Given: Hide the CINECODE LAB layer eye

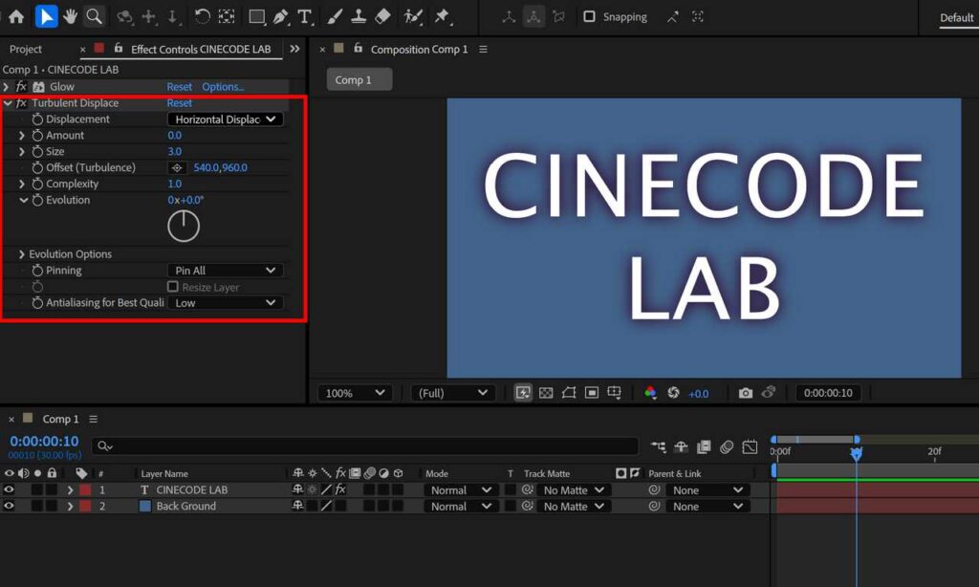Looking at the screenshot, I should point(9,489).
